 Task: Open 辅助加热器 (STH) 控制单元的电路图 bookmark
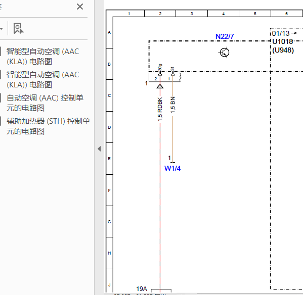click(x=48, y=126)
